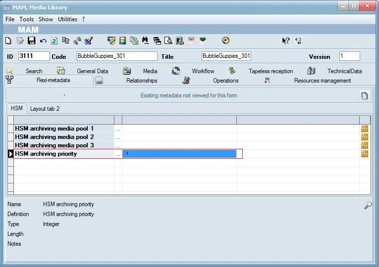Open browse button for HSM archiving priority
The height and width of the screenshot is (267, 379).
click(x=365, y=154)
